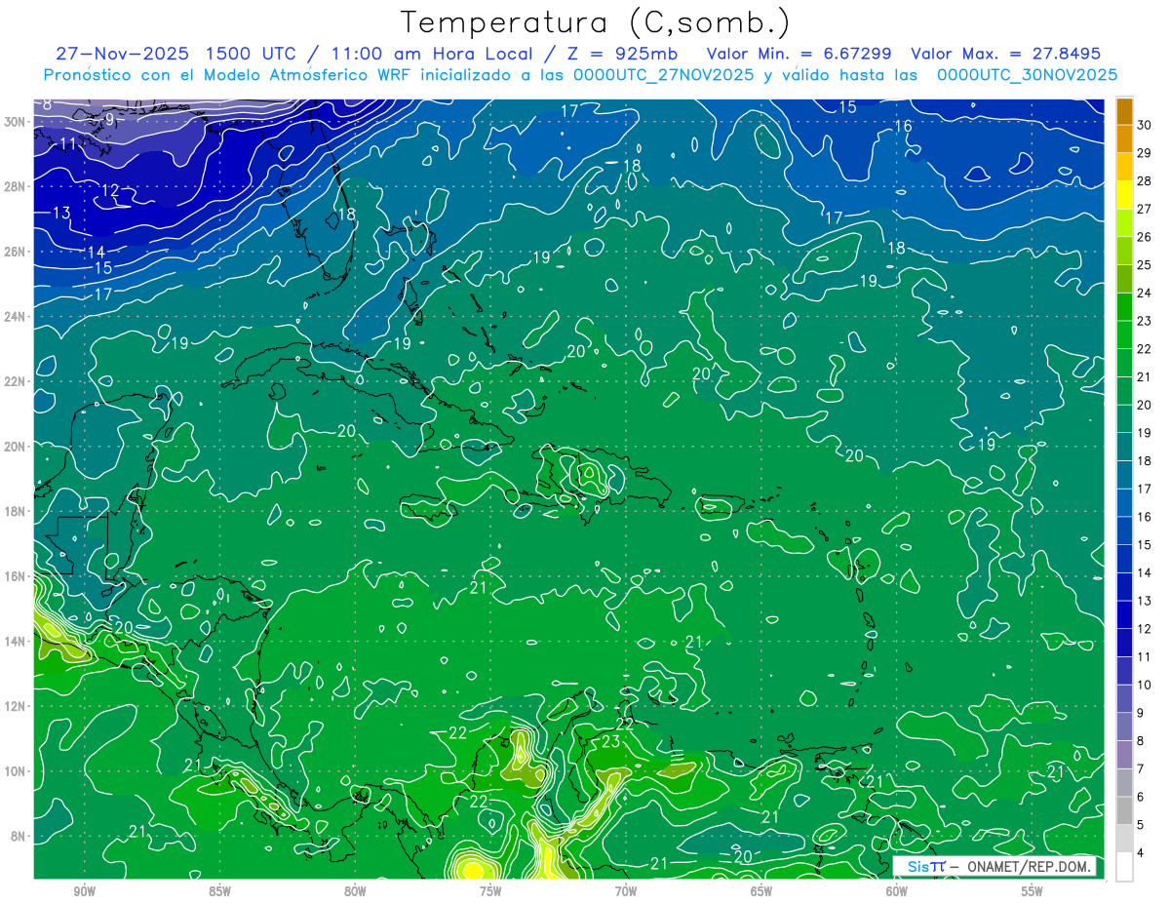This screenshot has width=1170, height=904.
Task: Click the yellow legend swatch between 27 and 28
Action: 1124,196
